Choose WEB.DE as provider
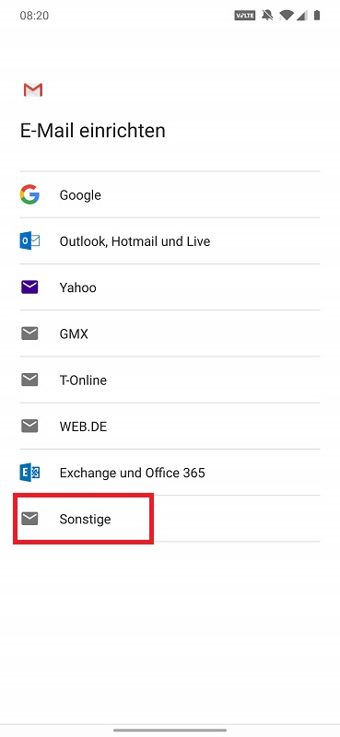340x737 pixels. pyautogui.click(x=170, y=426)
